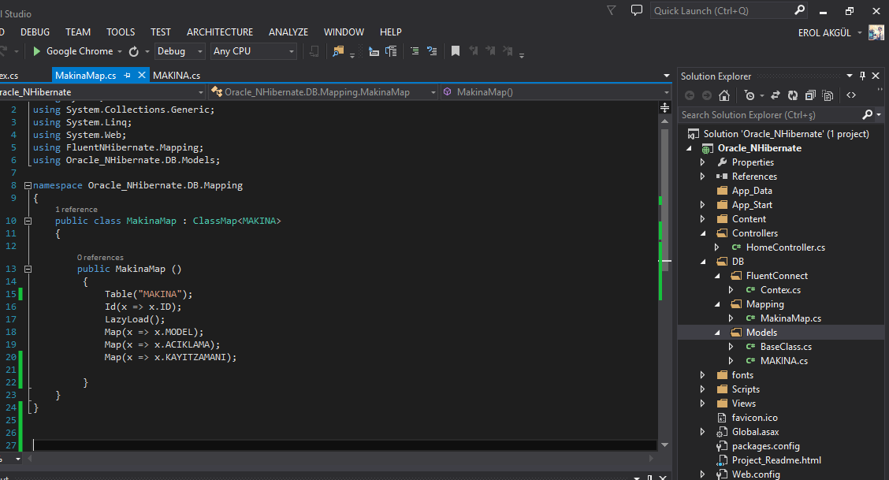Open HomeController.cs from Solution Explorer

pos(785,247)
